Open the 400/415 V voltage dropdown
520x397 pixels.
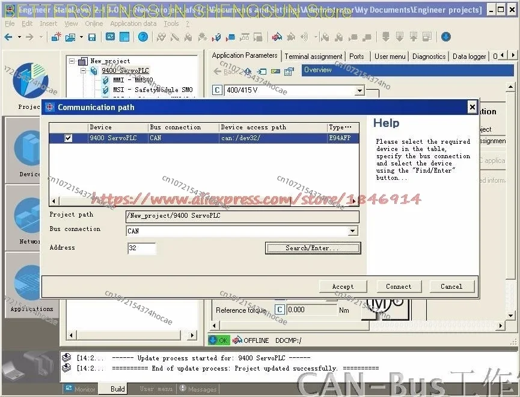(360, 90)
